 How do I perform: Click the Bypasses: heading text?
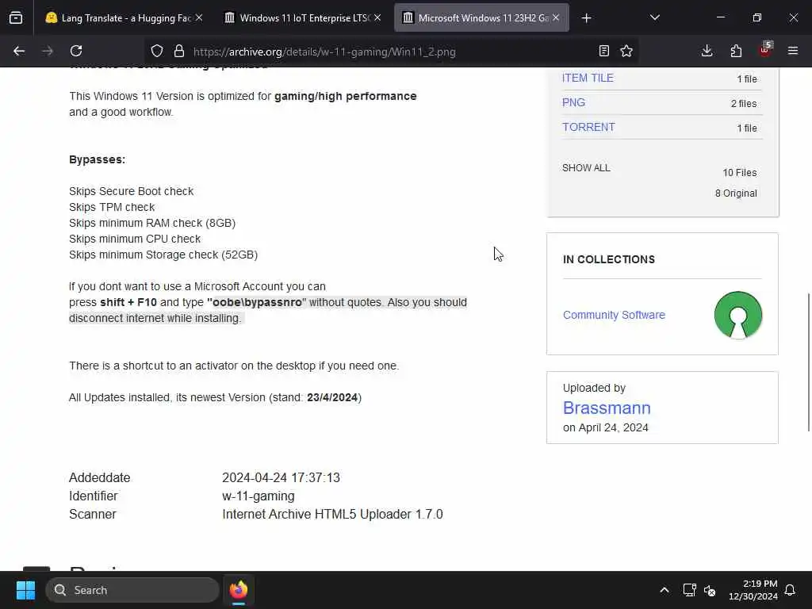click(98, 159)
